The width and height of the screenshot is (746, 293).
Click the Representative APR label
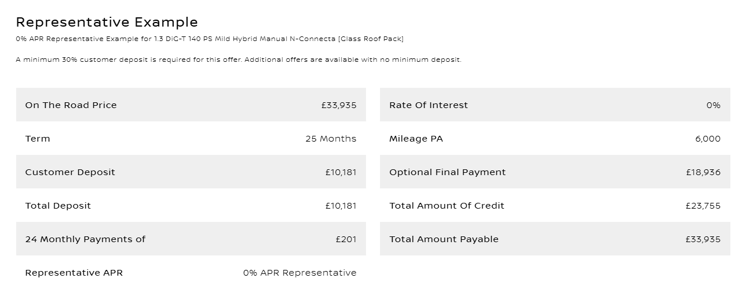click(x=74, y=273)
